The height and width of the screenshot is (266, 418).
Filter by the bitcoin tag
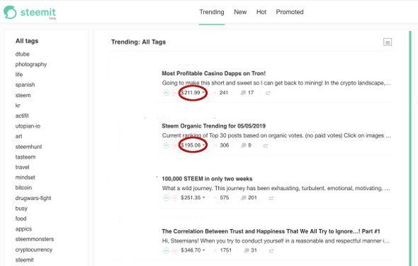[x=23, y=188]
